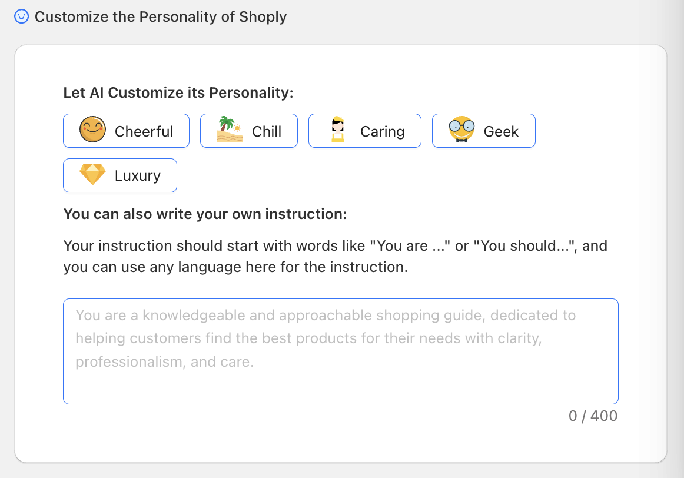Screen dimensions: 684x478
Task: Click the "Customize the Personality of Shoply" title
Action: click(x=161, y=16)
